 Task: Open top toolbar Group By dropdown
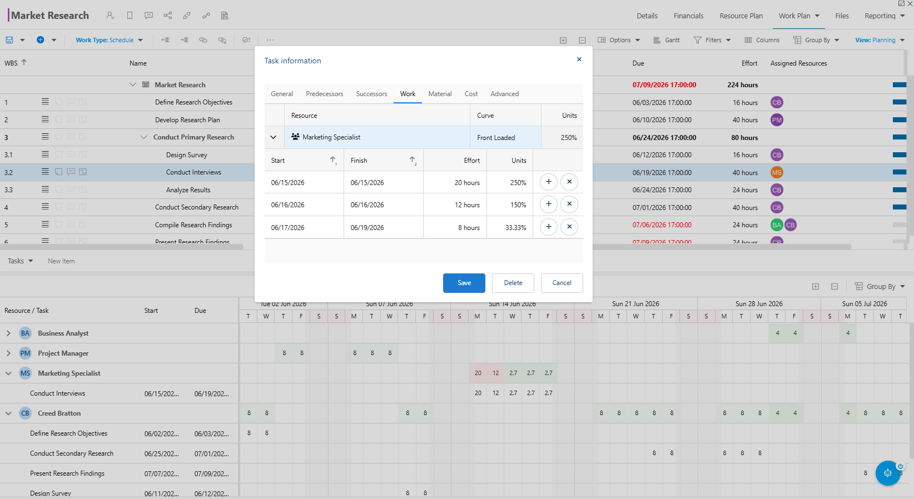coord(816,40)
